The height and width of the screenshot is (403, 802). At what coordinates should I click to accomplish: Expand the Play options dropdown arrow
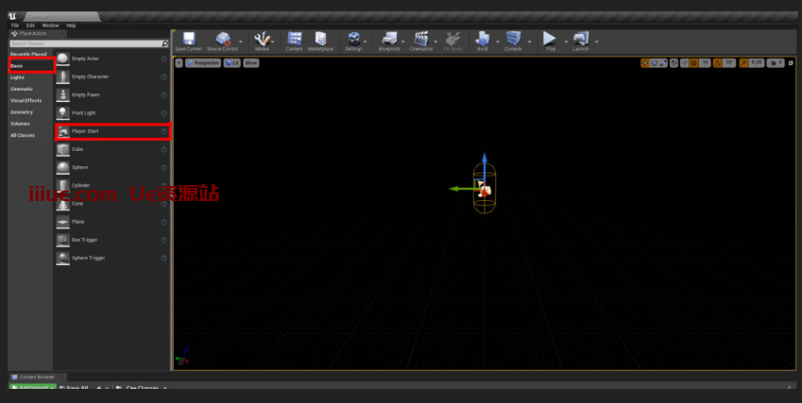pos(565,42)
